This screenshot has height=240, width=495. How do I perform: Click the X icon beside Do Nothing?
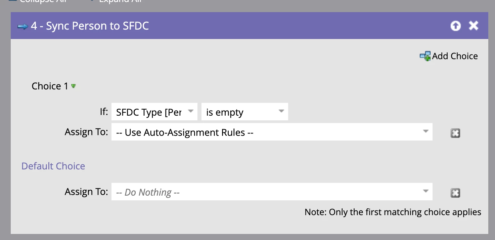455,193
